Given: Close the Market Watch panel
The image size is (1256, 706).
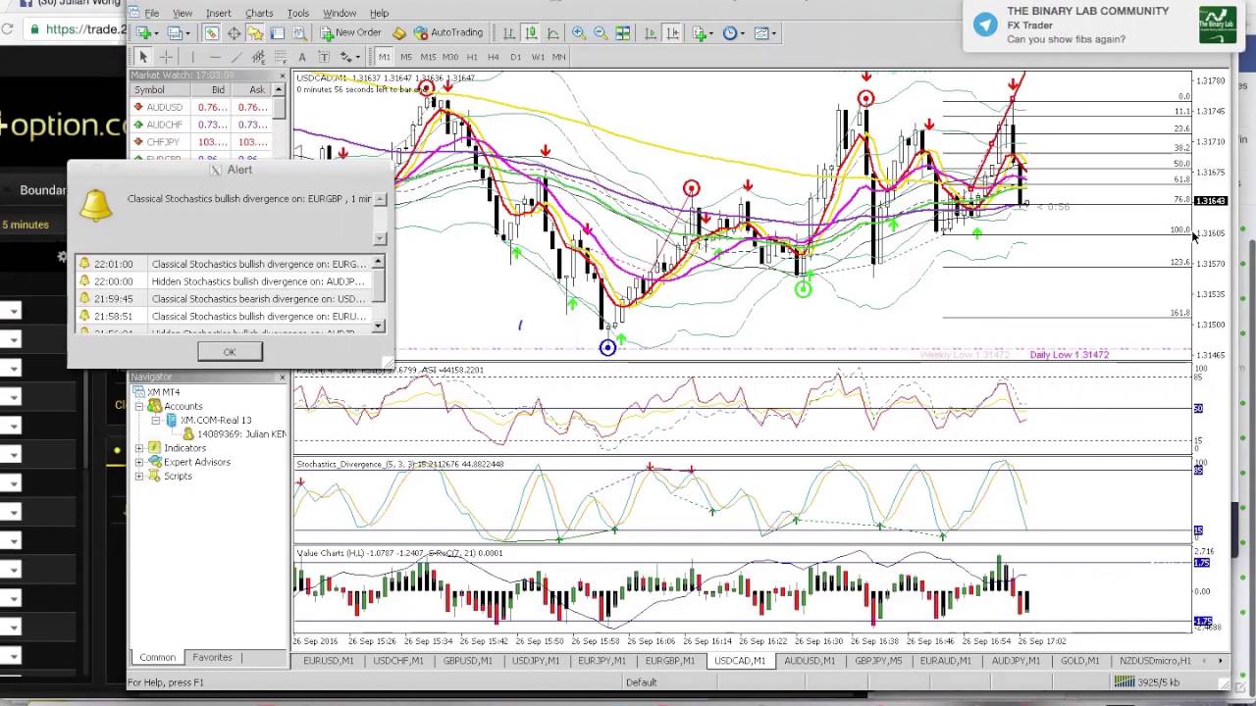Looking at the screenshot, I should coord(283,76).
